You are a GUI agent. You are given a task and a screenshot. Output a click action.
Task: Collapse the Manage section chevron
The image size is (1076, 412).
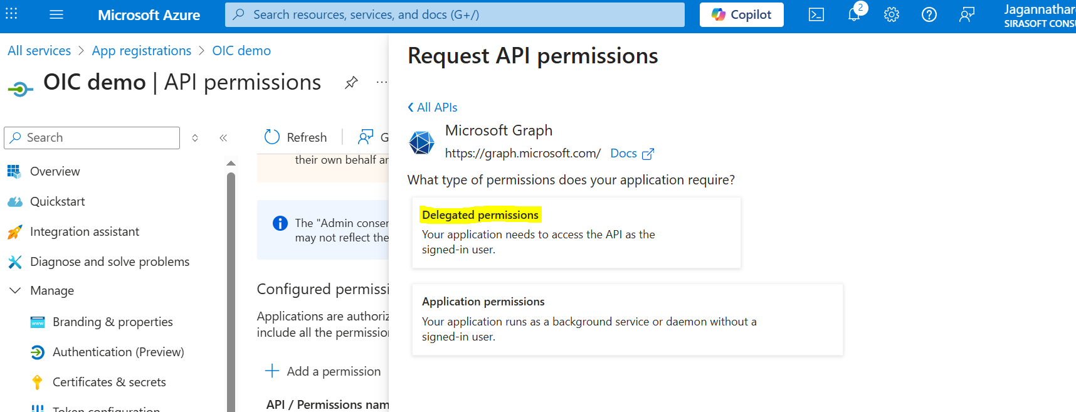click(15, 290)
